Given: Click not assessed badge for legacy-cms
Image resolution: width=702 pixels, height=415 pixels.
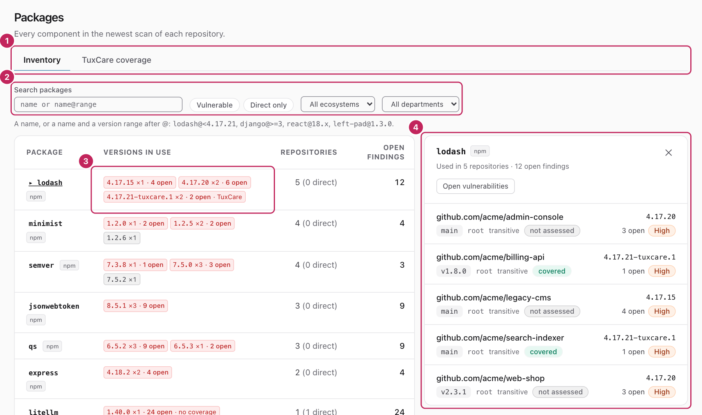Looking at the screenshot, I should tap(552, 311).
